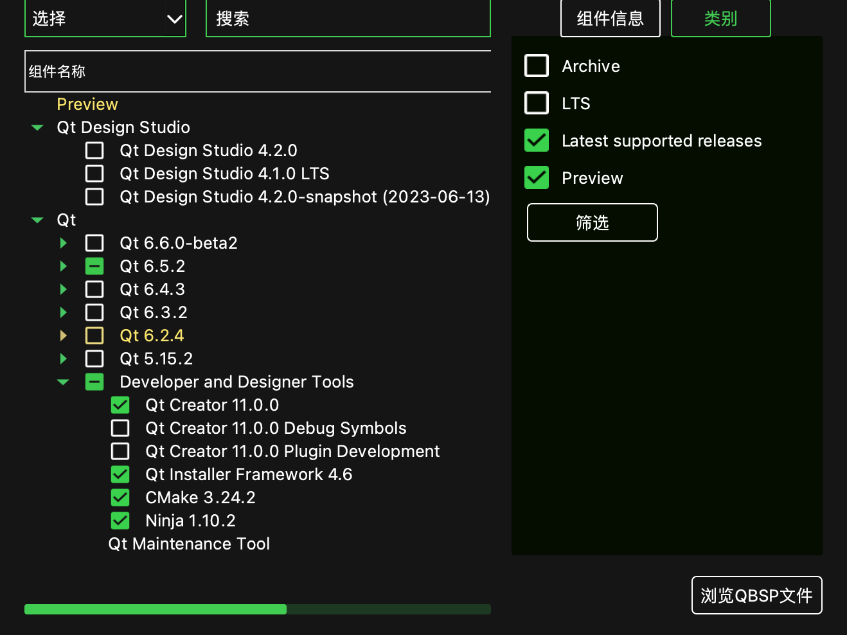
Task: Select the yellow Preview tree label
Action: coord(87,104)
